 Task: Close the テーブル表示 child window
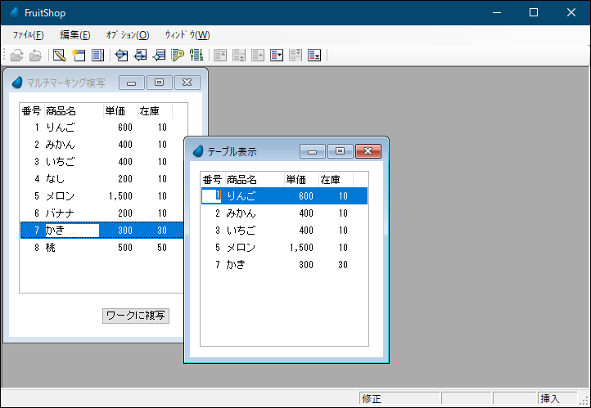(368, 151)
